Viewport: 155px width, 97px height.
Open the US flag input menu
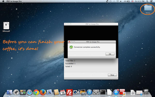coord(133,1)
